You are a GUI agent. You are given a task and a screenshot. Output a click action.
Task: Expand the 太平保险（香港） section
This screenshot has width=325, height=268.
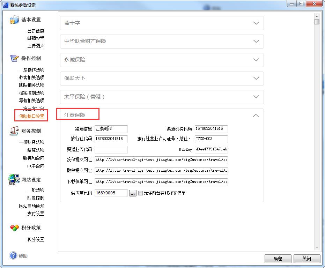click(x=256, y=97)
